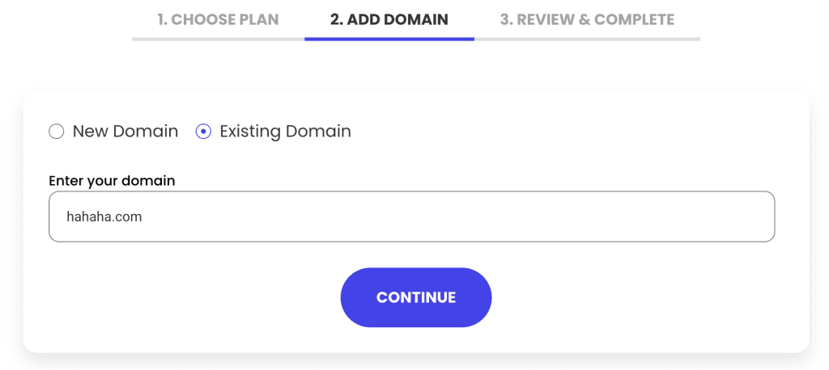Click blue underline beneath Add Domain
Viewport: 829px width, 370px height.
pos(389,39)
